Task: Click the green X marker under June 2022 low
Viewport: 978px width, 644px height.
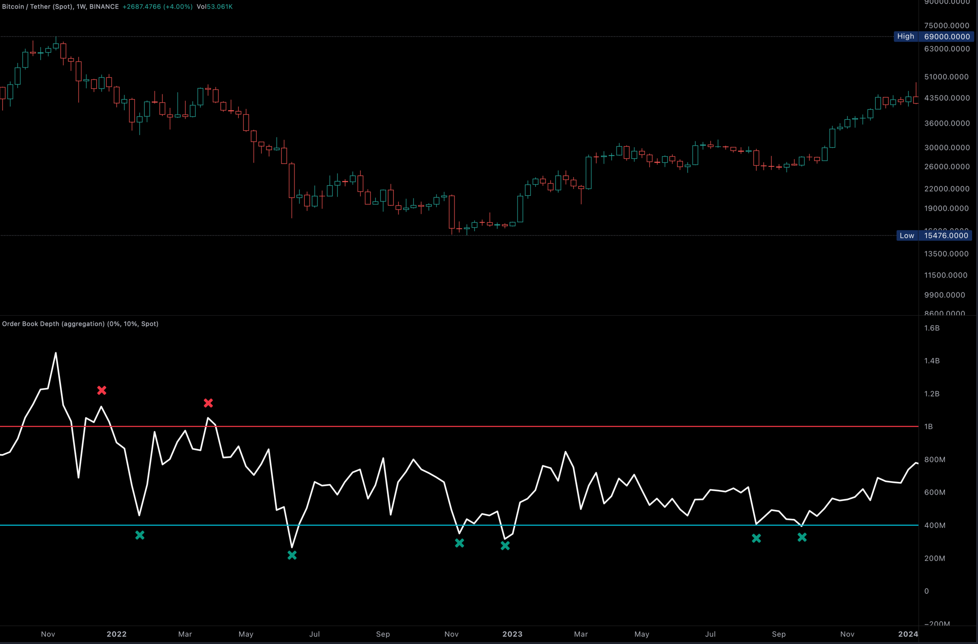Action: [292, 555]
